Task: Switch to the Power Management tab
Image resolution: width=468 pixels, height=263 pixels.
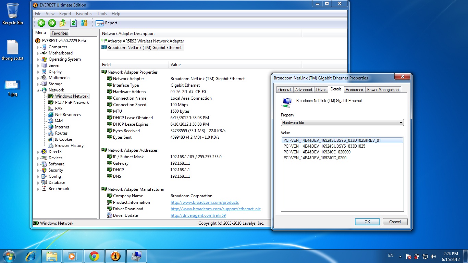Action: pos(383,90)
